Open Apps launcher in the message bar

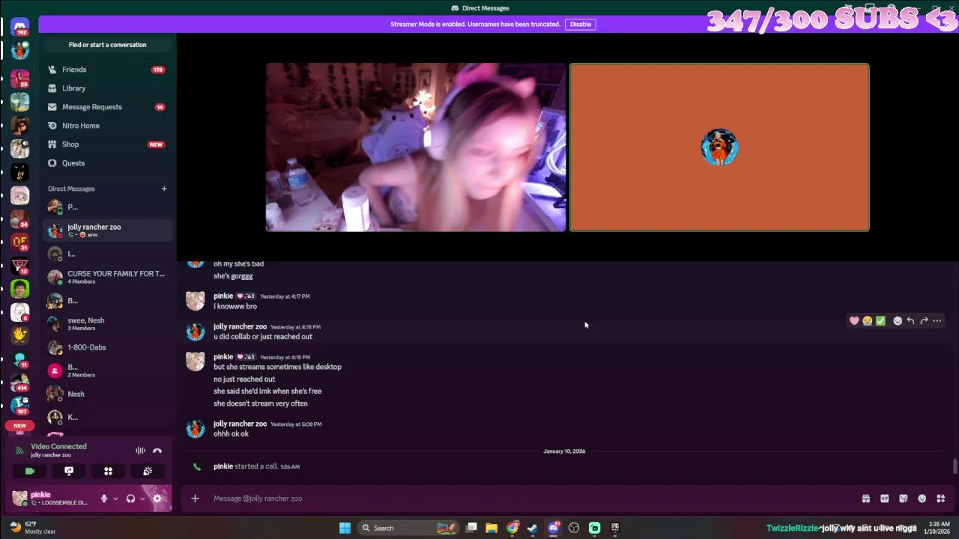(941, 499)
